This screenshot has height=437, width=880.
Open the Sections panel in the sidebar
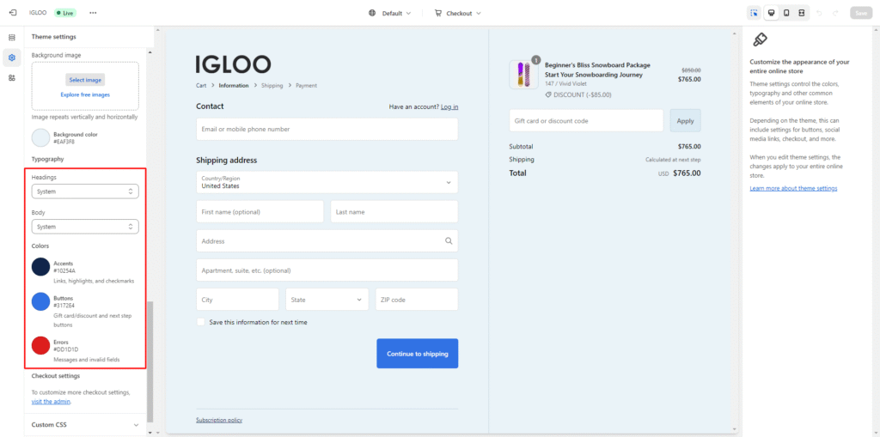pos(12,38)
